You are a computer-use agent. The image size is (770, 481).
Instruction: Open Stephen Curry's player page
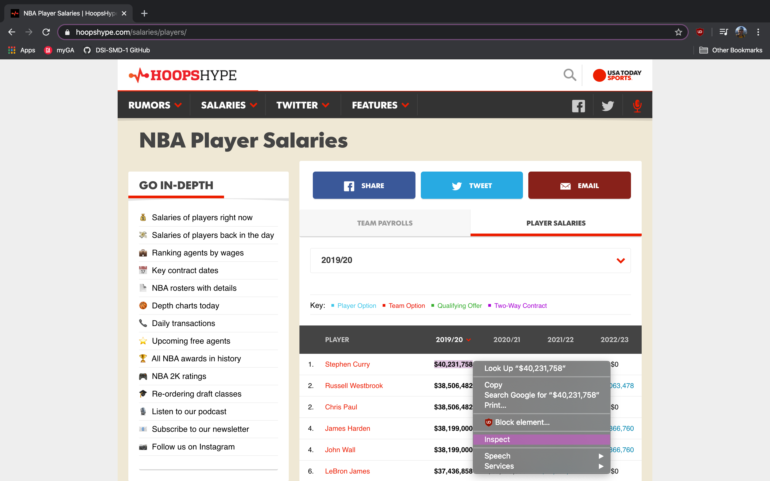[x=347, y=364]
